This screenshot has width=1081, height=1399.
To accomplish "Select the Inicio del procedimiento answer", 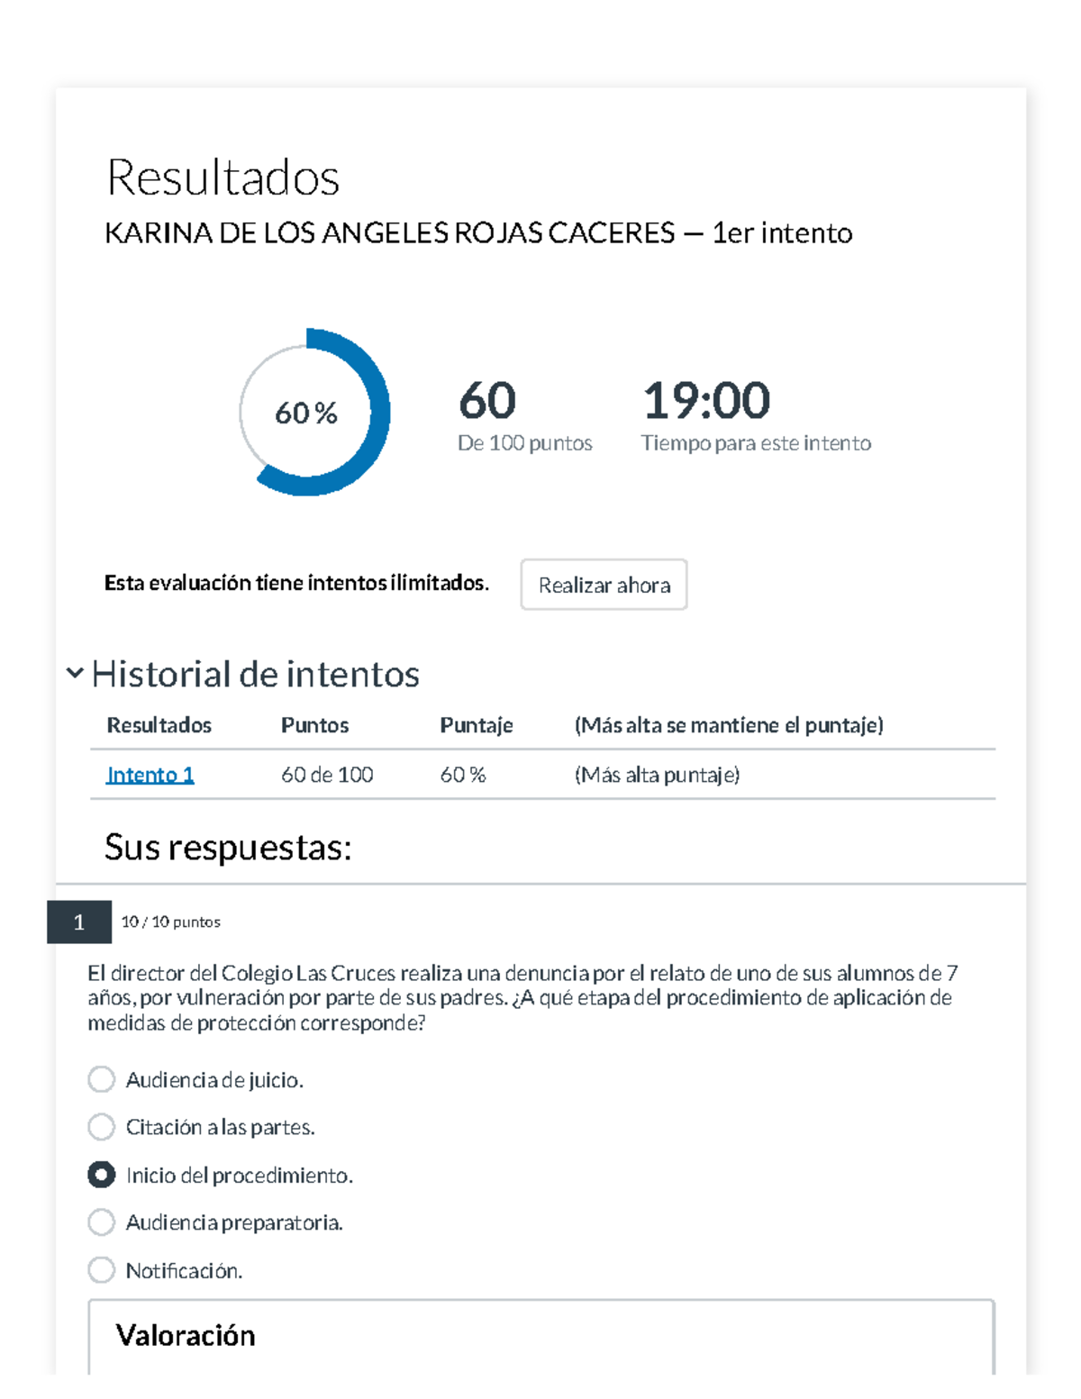I will [x=100, y=1175].
